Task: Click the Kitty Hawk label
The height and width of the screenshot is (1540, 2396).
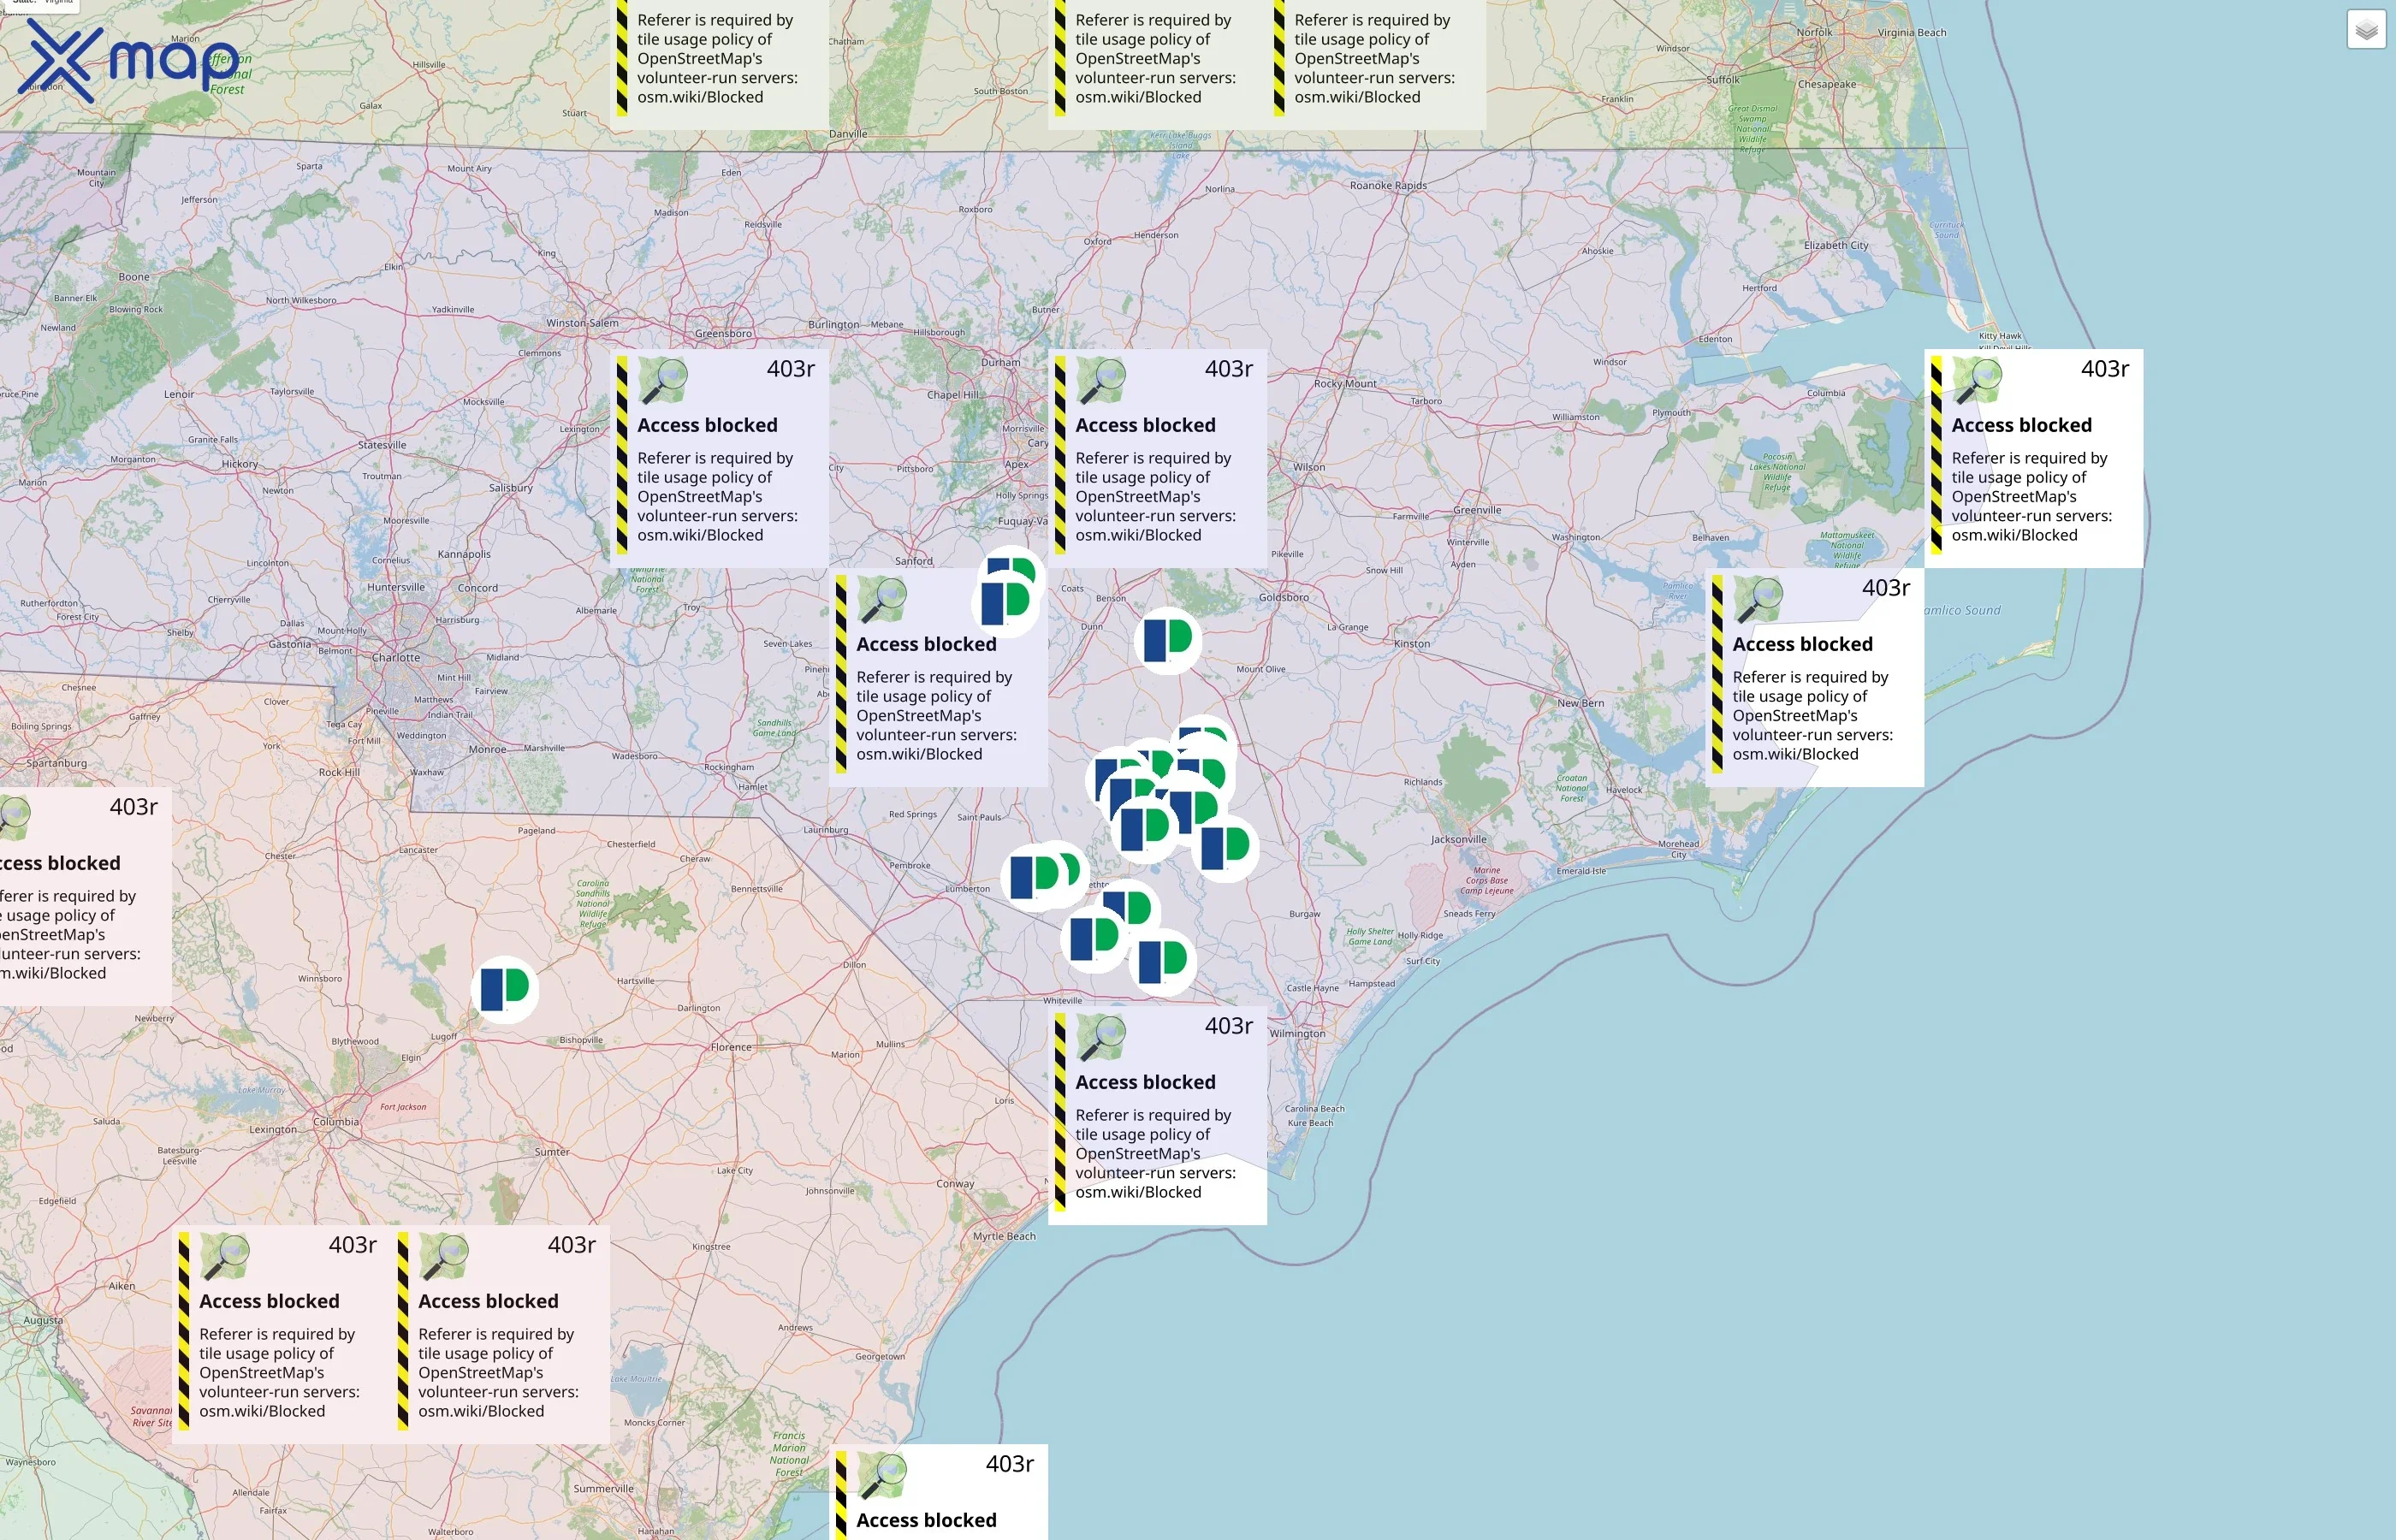Action: (x=2000, y=336)
